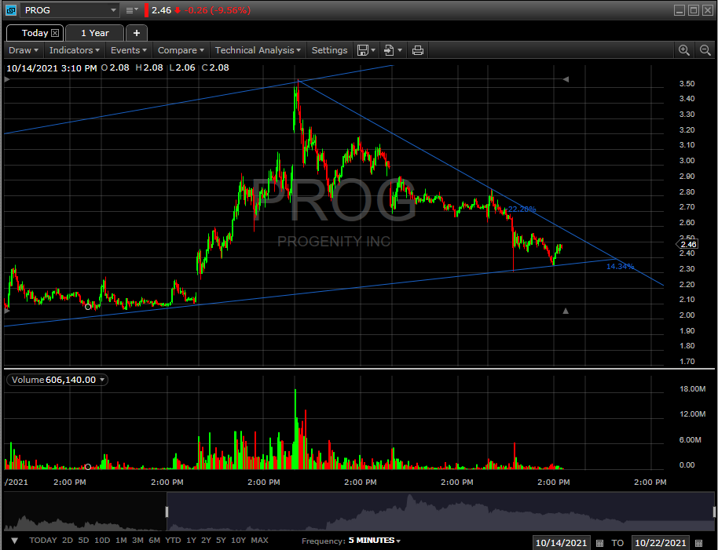The width and height of the screenshot is (718, 550).
Task: Print the chart with printer icon
Action: (x=418, y=50)
